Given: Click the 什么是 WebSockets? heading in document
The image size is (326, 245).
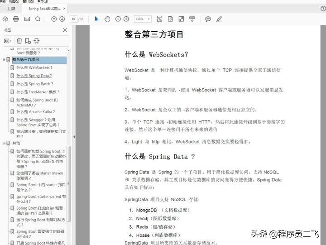Looking at the screenshot, I should [156, 55].
